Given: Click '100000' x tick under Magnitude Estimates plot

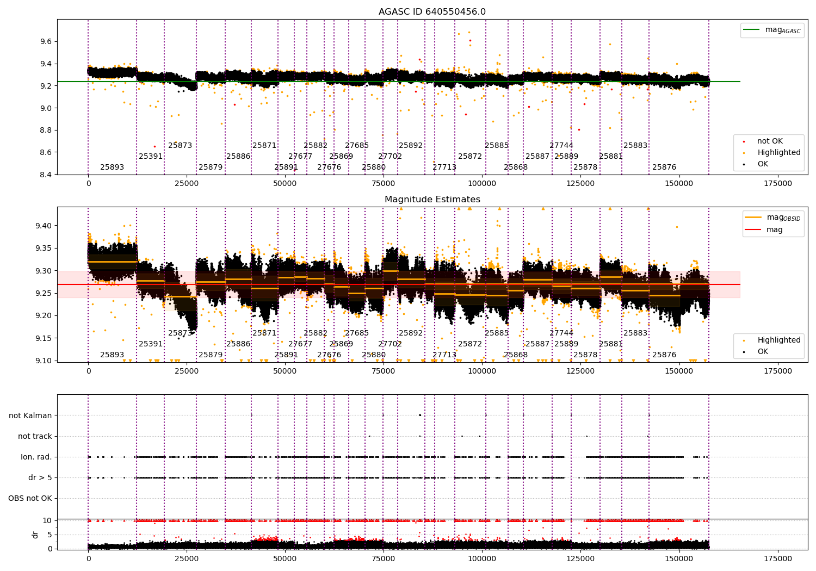Looking at the screenshot, I should click(x=483, y=371).
